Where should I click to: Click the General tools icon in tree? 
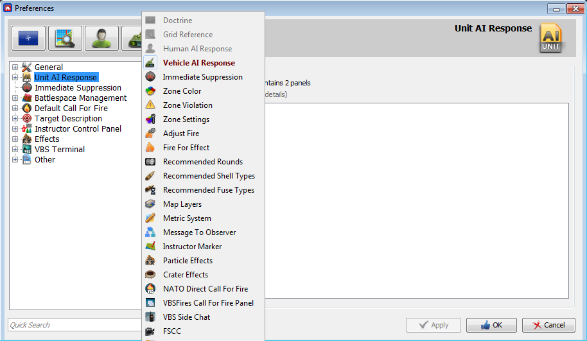26,67
